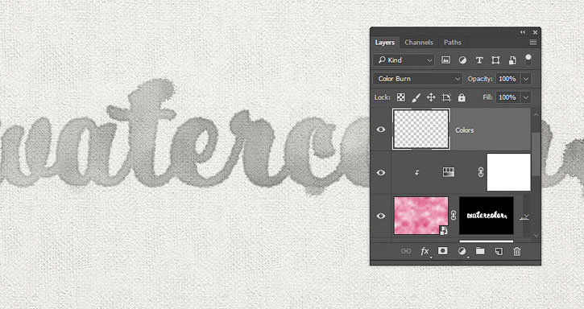The height and width of the screenshot is (309, 584).
Task: Filter for shape layers
Action: coord(495,60)
